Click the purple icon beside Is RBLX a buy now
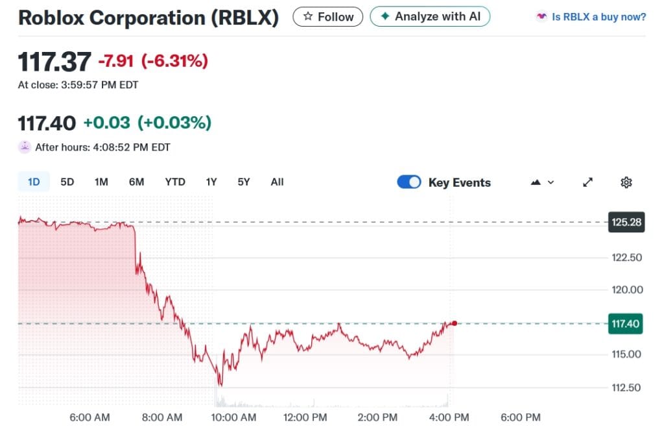This screenshot has height=429, width=664. [541, 16]
